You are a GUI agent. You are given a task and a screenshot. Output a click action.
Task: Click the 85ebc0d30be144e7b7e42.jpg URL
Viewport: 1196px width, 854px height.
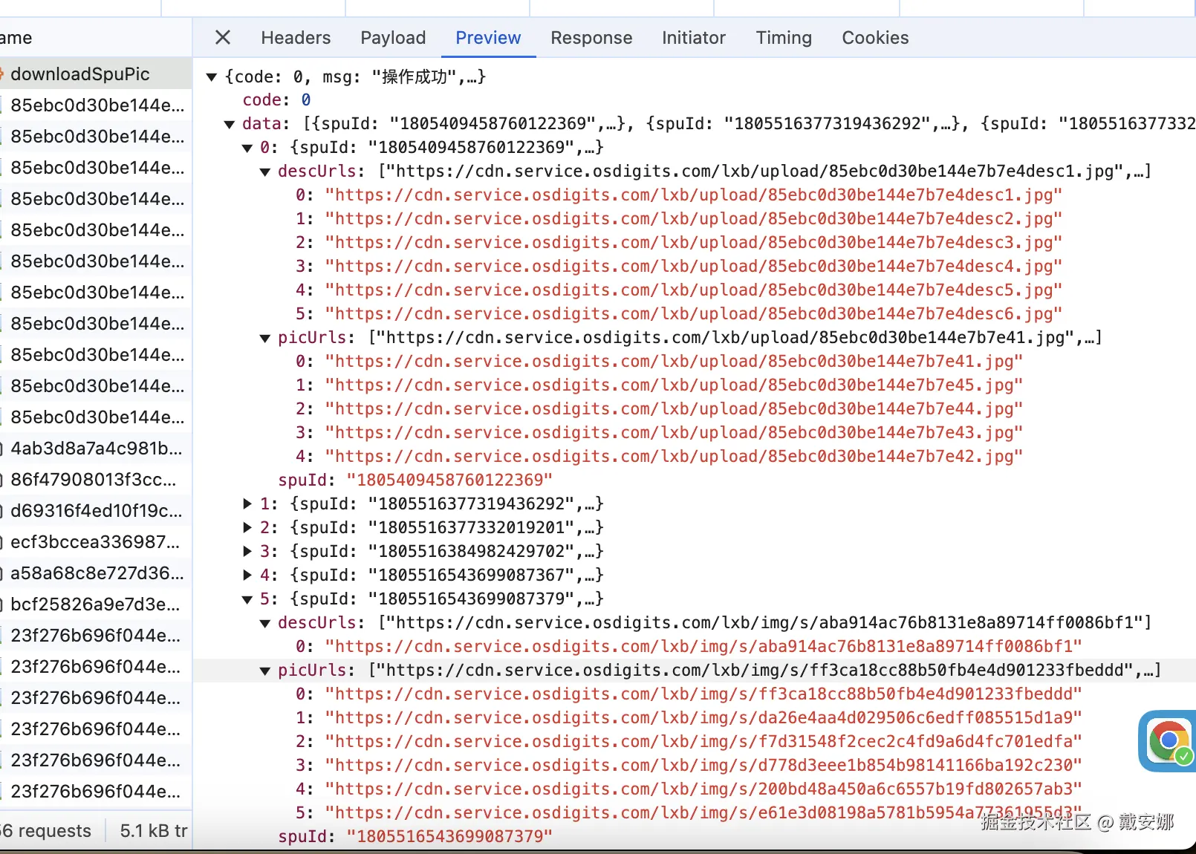point(675,456)
